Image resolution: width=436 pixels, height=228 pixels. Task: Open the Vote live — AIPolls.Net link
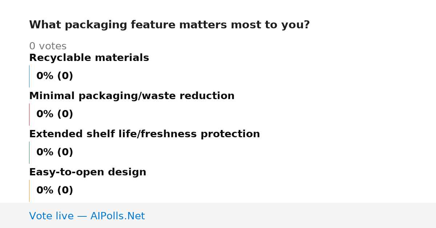coord(87,216)
